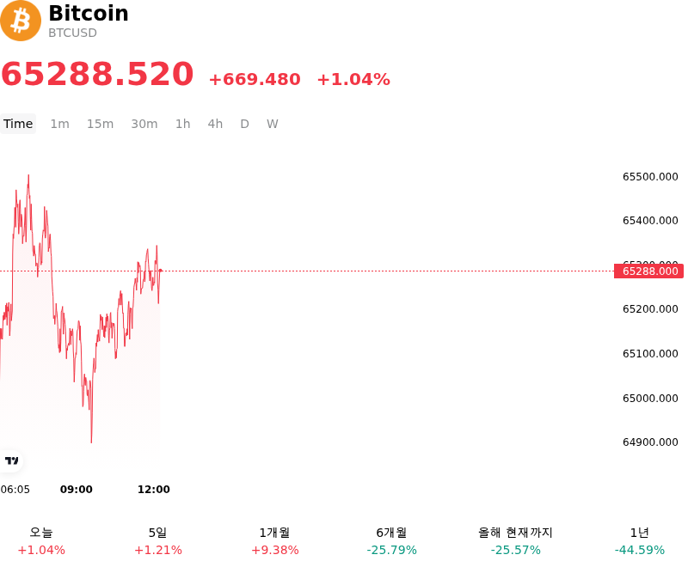Viewport: 688px width, 567px height.
Task: Show the 1년 performance range
Action: pyautogui.click(x=639, y=541)
